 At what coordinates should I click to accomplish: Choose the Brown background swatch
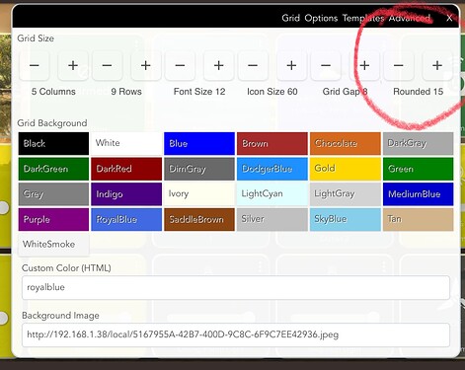272,143
